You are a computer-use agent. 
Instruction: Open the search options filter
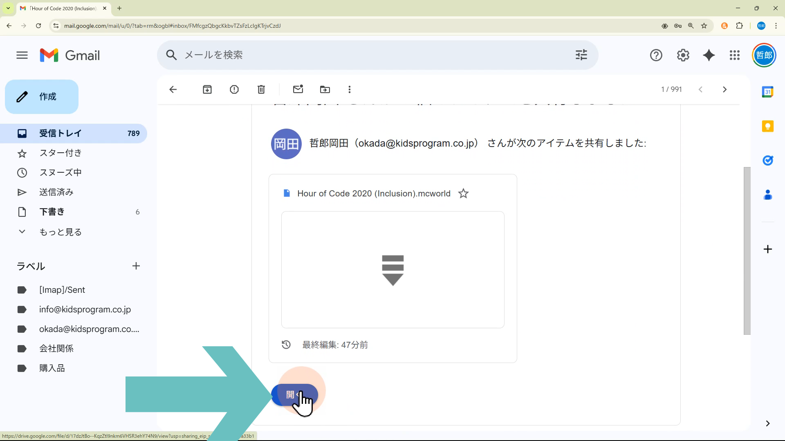(x=581, y=55)
